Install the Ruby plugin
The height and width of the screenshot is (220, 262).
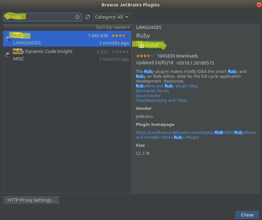[x=150, y=45]
